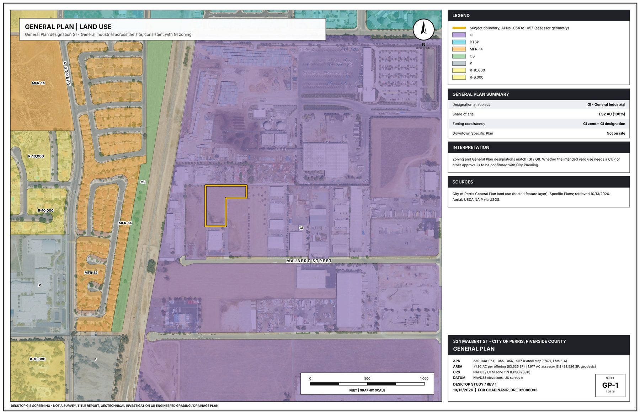Click the '1,000' scale bar label
Screen dimensions: 640x414
coord(424,378)
